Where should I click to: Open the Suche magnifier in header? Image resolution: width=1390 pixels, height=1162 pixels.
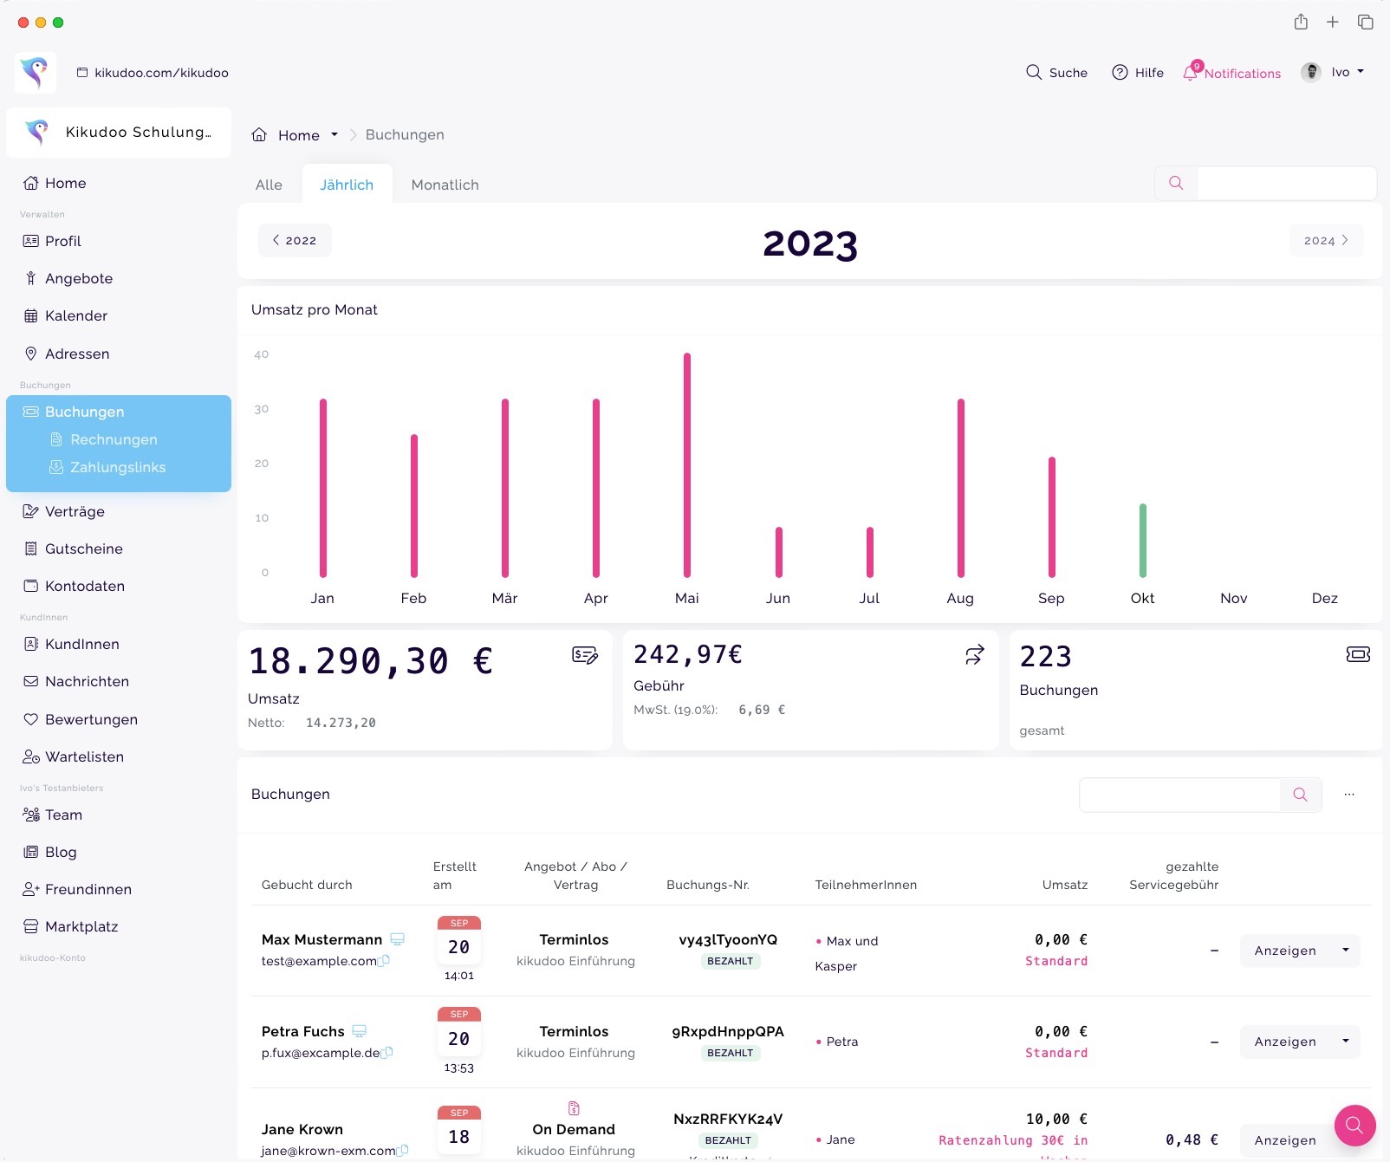pyautogui.click(x=1033, y=73)
